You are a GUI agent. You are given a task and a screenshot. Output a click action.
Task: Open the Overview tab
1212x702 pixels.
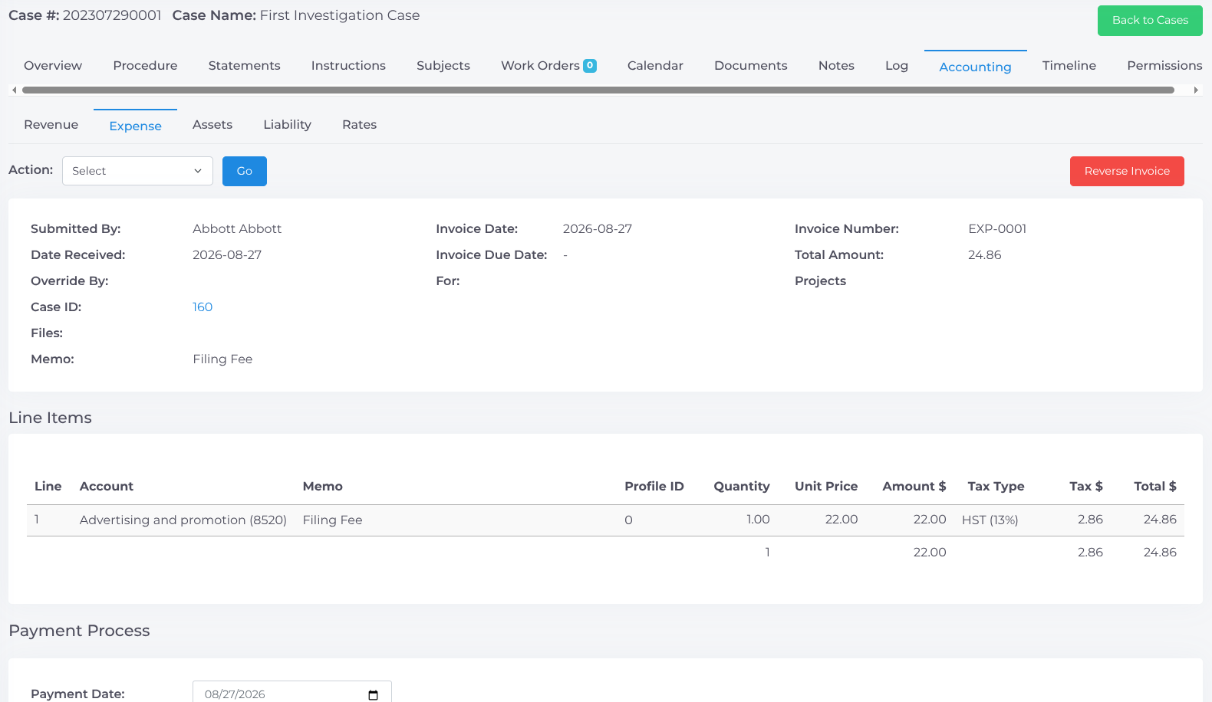click(53, 66)
